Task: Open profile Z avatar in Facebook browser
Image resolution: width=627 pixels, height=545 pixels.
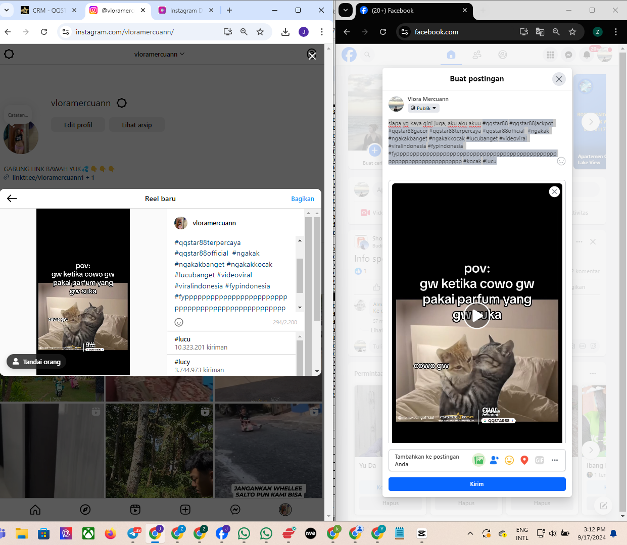Action: (x=598, y=32)
